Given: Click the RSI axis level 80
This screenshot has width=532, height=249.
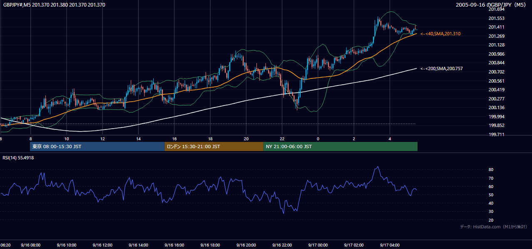Looking at the screenshot, I should click(491, 170).
